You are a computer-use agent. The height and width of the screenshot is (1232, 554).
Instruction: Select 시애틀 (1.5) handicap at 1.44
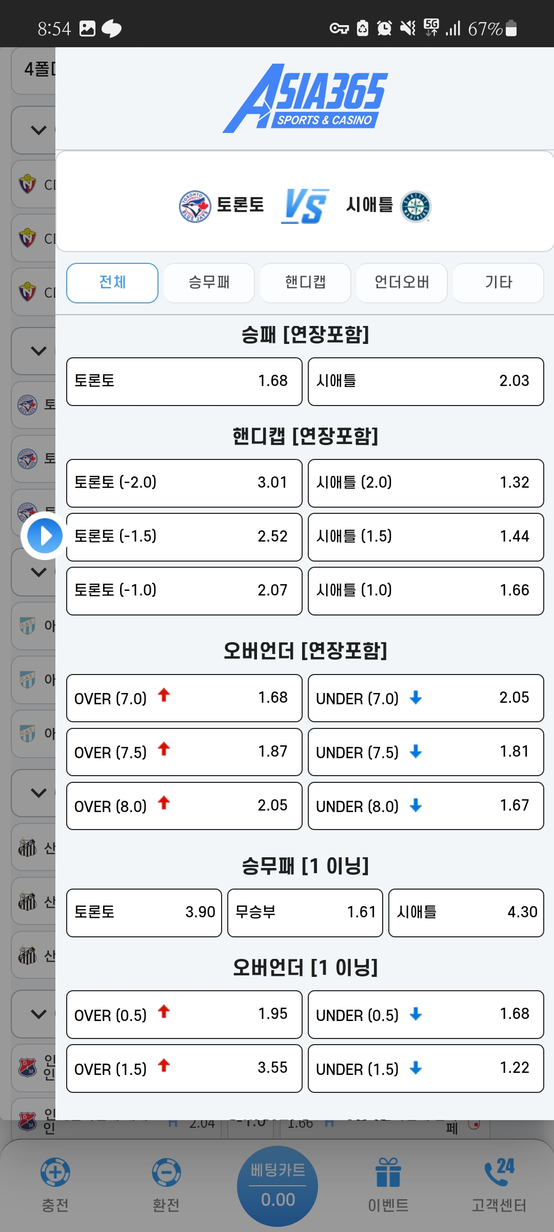point(426,537)
